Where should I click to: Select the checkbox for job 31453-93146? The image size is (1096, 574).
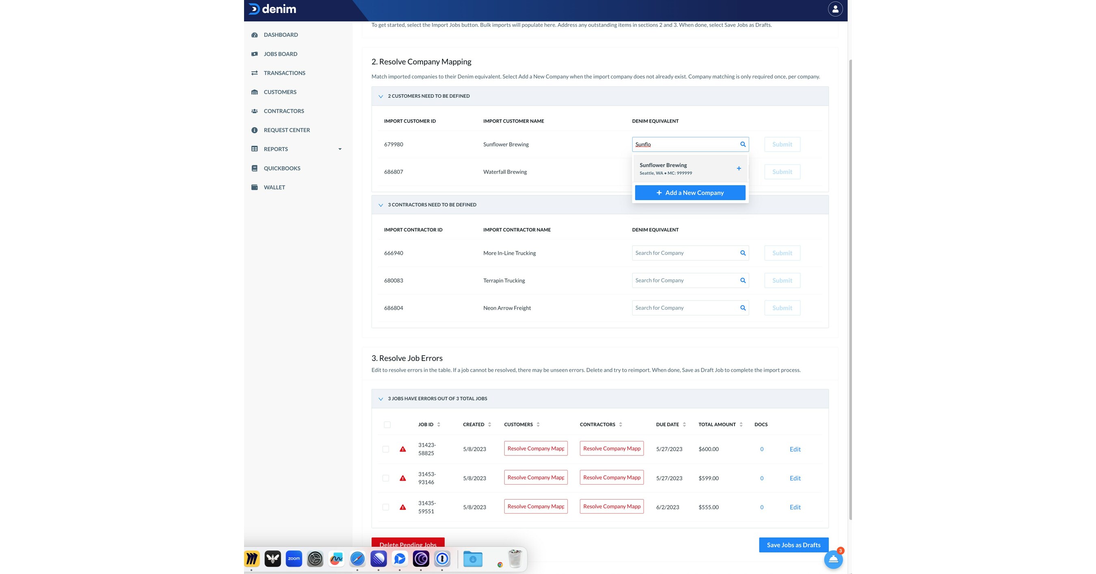[386, 478]
